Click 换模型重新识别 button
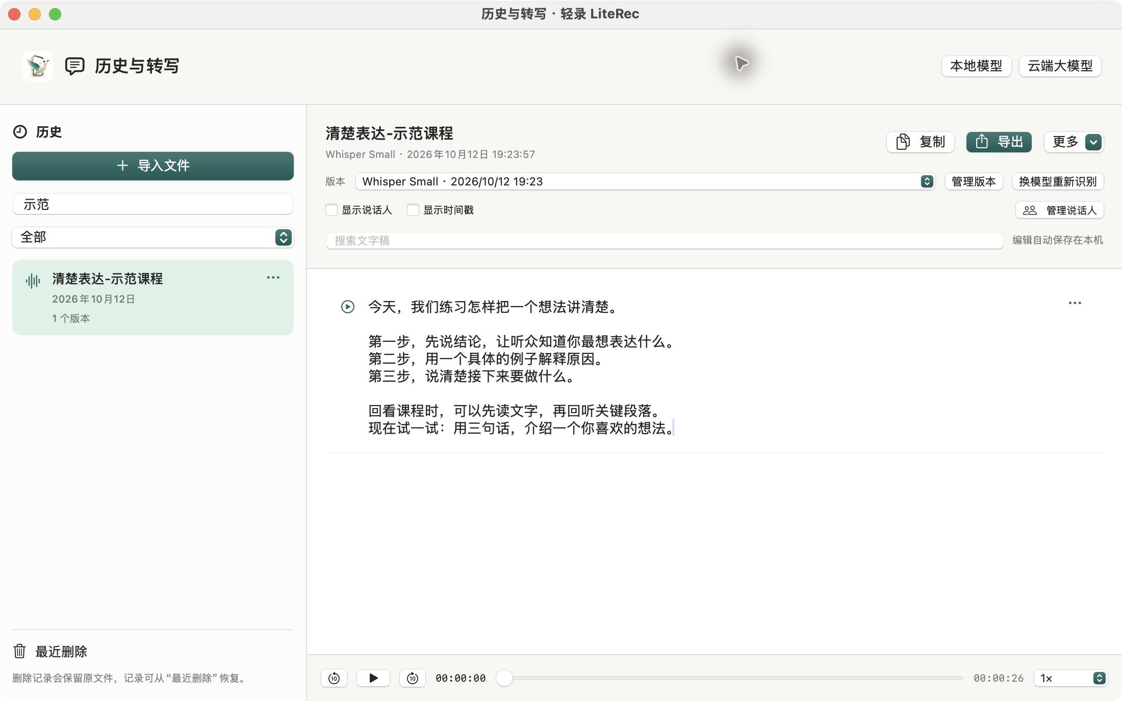Image resolution: width=1122 pixels, height=701 pixels. (1058, 181)
